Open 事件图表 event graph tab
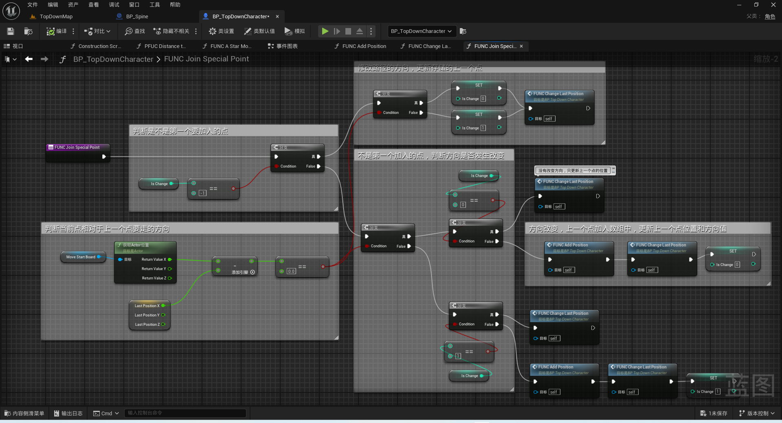The width and height of the screenshot is (782, 423). click(283, 46)
